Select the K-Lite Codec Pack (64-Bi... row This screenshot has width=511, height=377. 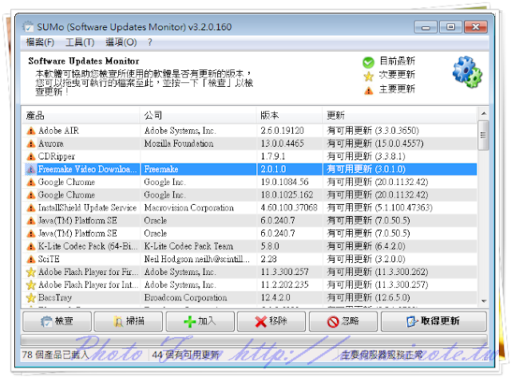click(x=249, y=246)
